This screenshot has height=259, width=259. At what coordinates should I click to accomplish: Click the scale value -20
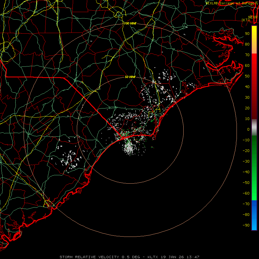click(246, 151)
